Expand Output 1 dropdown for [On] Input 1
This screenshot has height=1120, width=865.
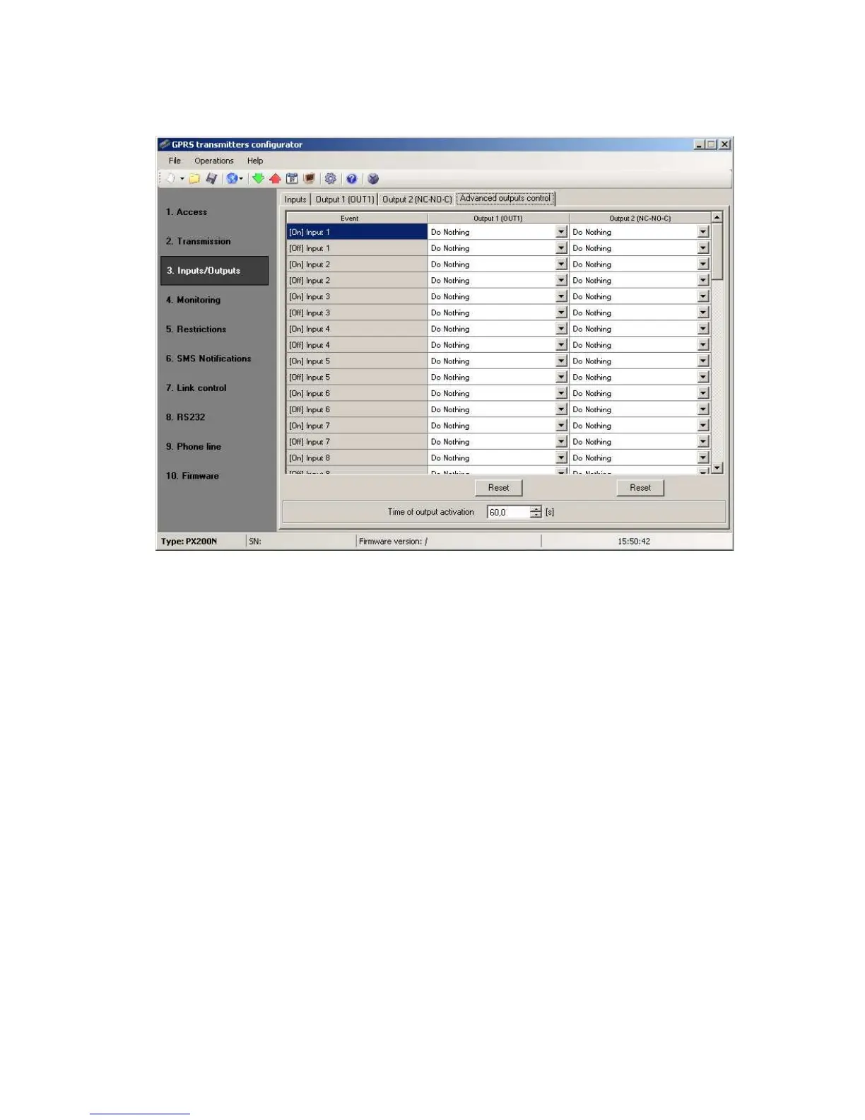tap(561, 232)
